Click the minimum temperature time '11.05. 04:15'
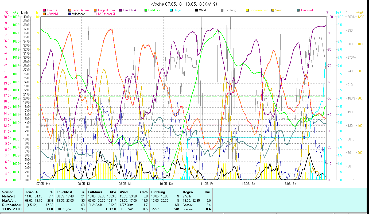Image resolution: width=369 pixels, height=214 pixels. pos(33,196)
